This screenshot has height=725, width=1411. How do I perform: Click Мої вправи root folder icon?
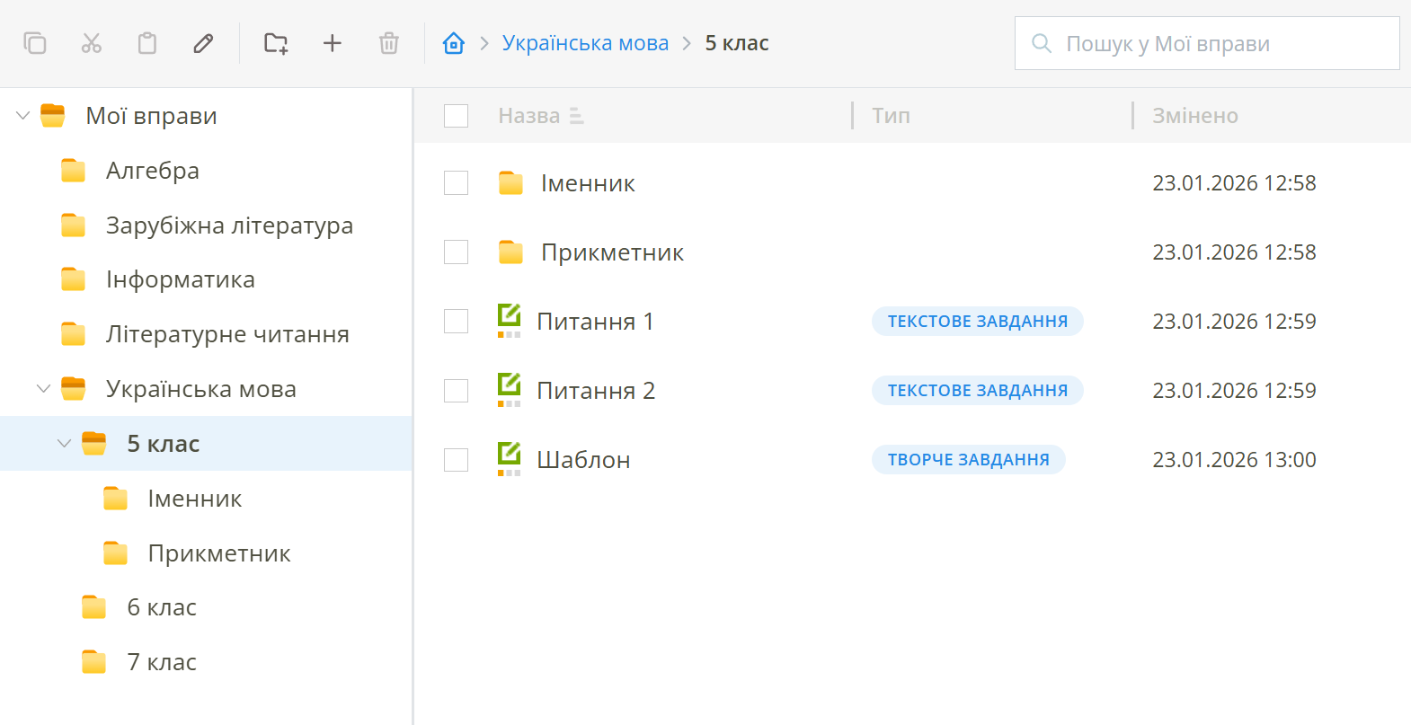click(x=53, y=115)
